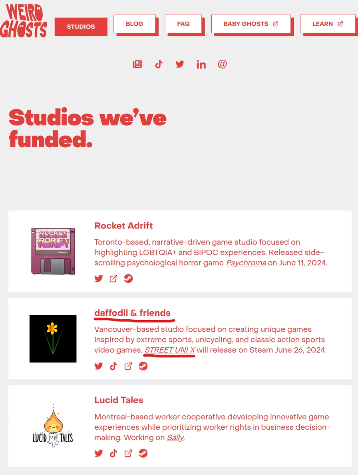Image resolution: width=358 pixels, height=475 pixels.
Task: Follow the Psychroma game link
Action: coord(246,263)
